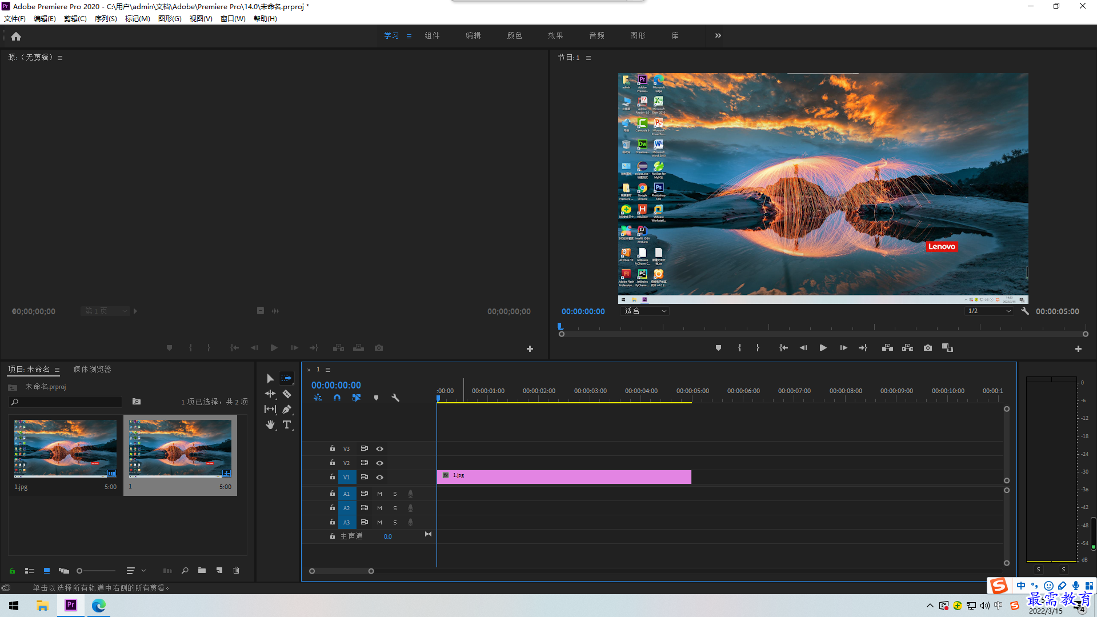Open timeline sequence panel menu

(x=328, y=370)
